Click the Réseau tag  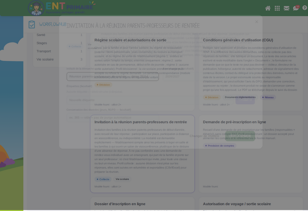(x=268, y=97)
